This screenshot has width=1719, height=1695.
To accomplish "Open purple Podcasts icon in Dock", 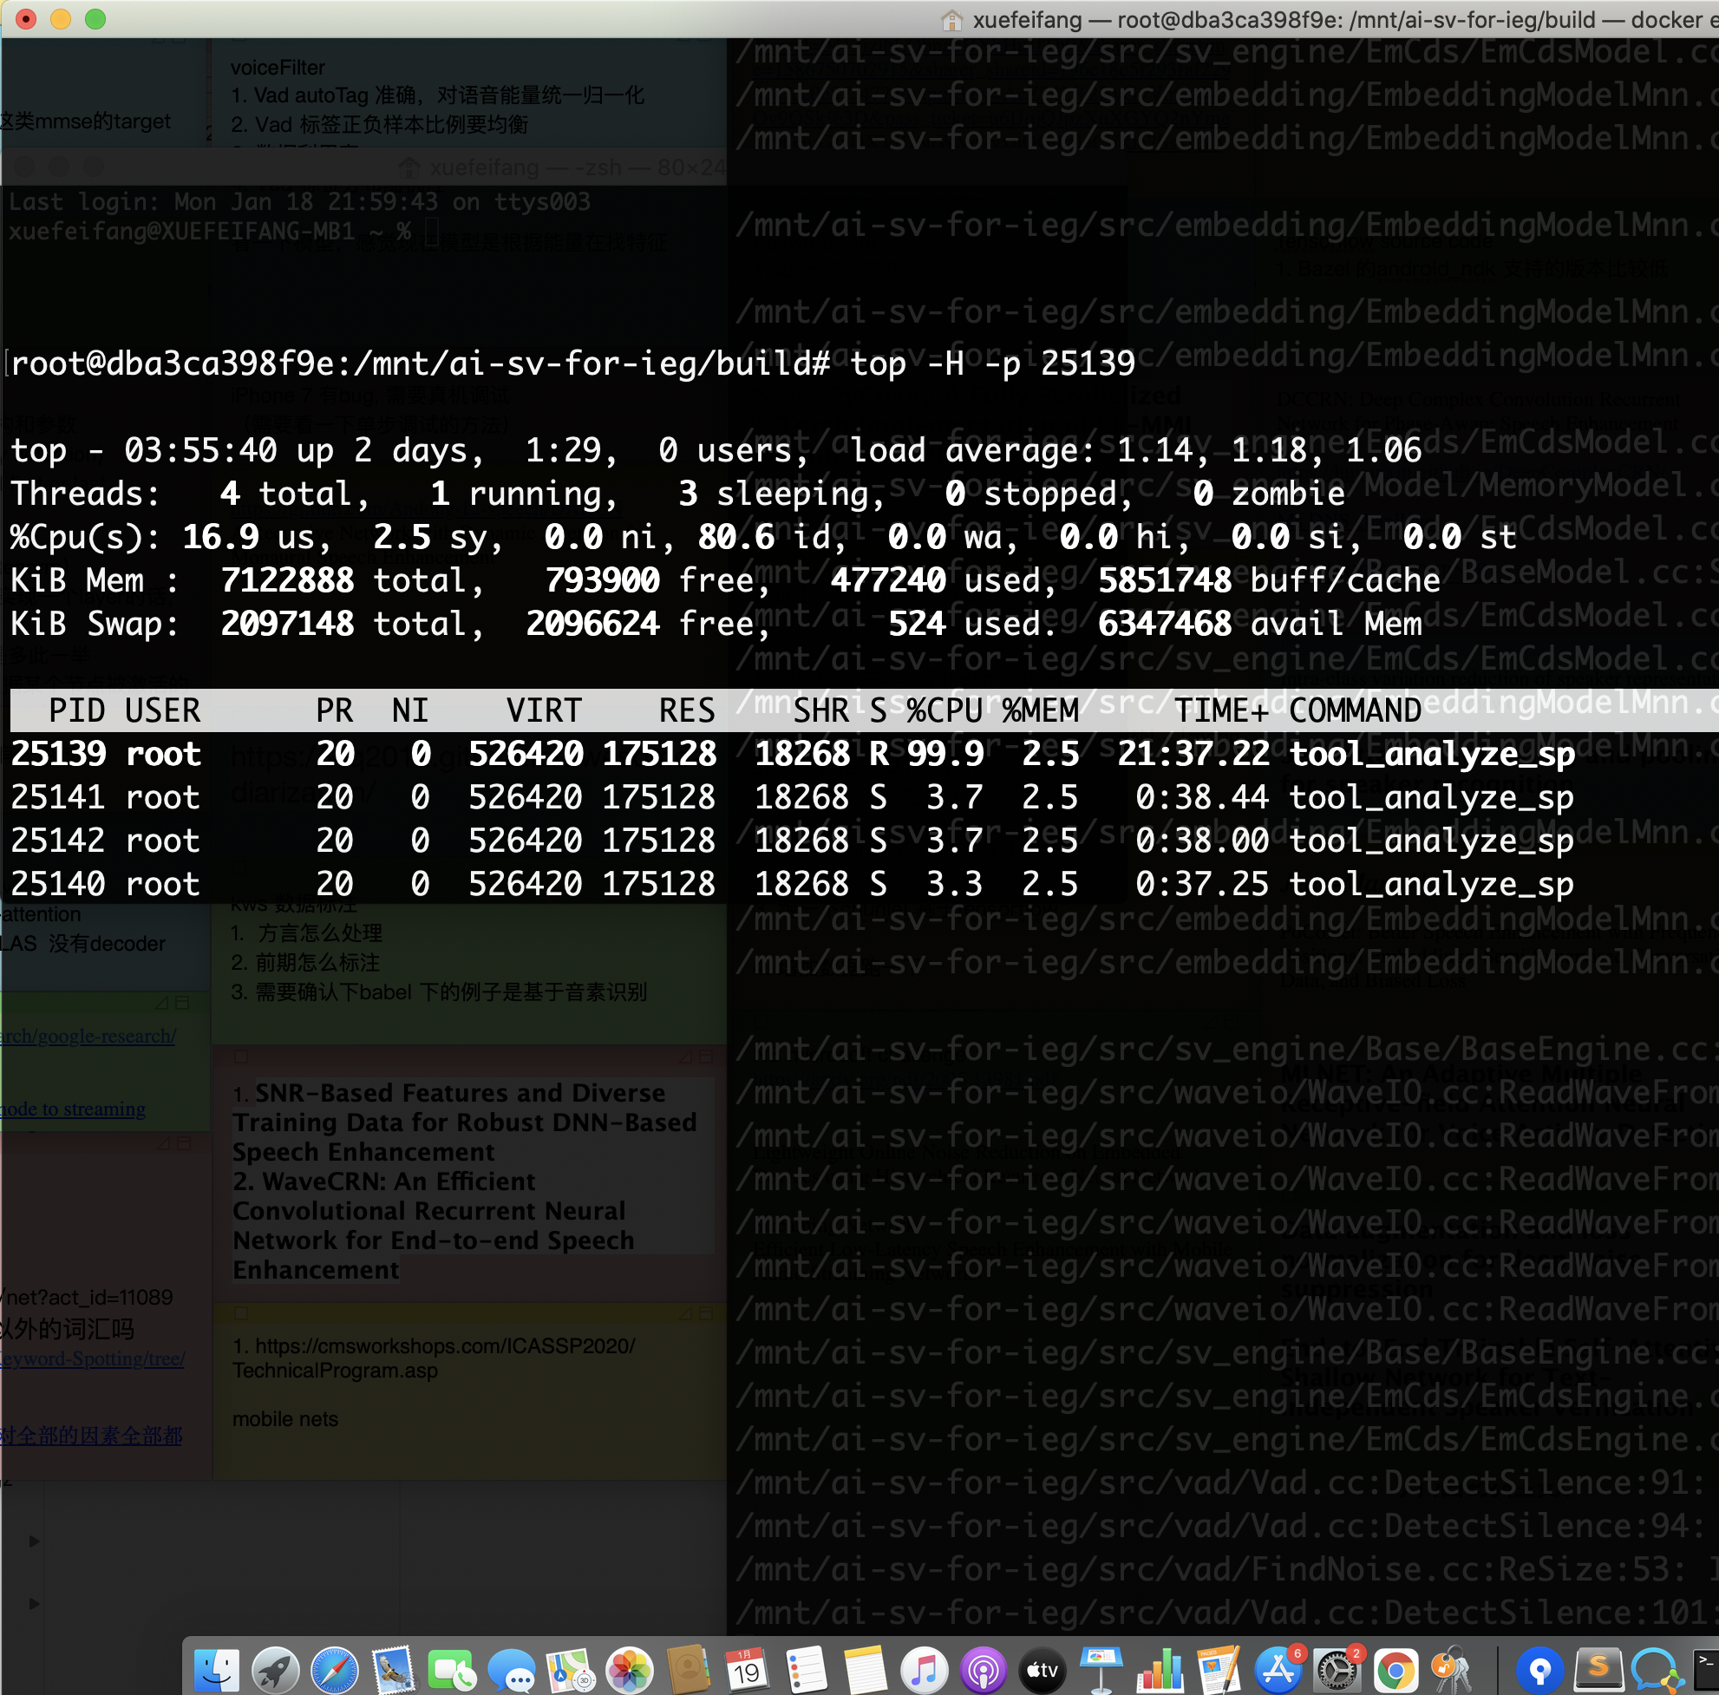I will point(984,1669).
